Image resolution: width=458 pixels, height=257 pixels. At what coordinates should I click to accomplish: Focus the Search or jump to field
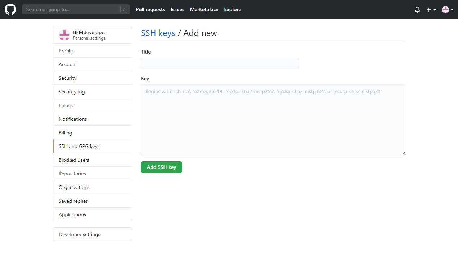pyautogui.click(x=76, y=9)
